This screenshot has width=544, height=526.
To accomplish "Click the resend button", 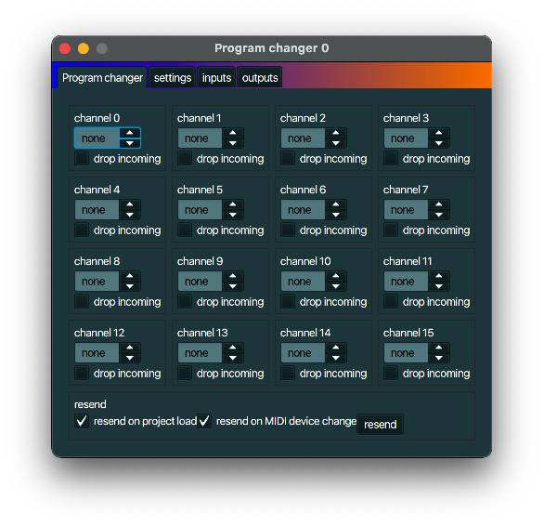I will (381, 424).
